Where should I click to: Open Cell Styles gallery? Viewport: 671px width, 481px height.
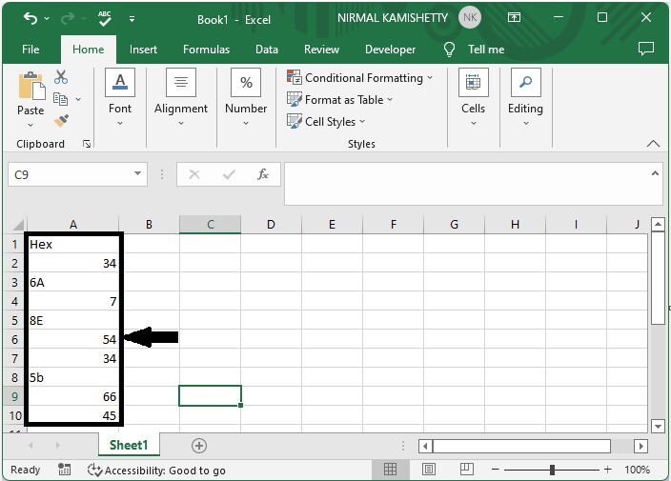[326, 121]
